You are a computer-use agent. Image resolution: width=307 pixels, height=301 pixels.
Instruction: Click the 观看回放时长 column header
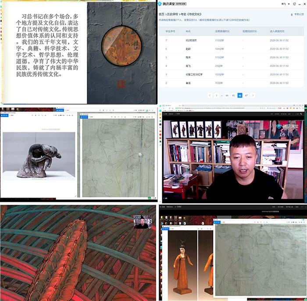coord(250,31)
